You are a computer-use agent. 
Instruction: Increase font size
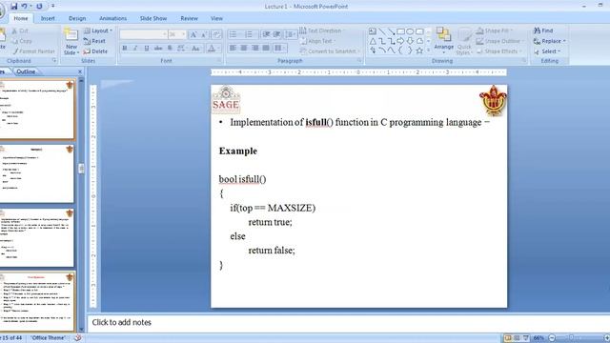(193, 34)
